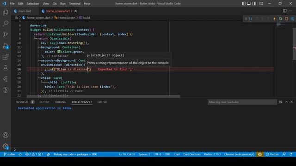This screenshot has height=166, width=296.
Task: Open the View menu
Action: (46, 4)
